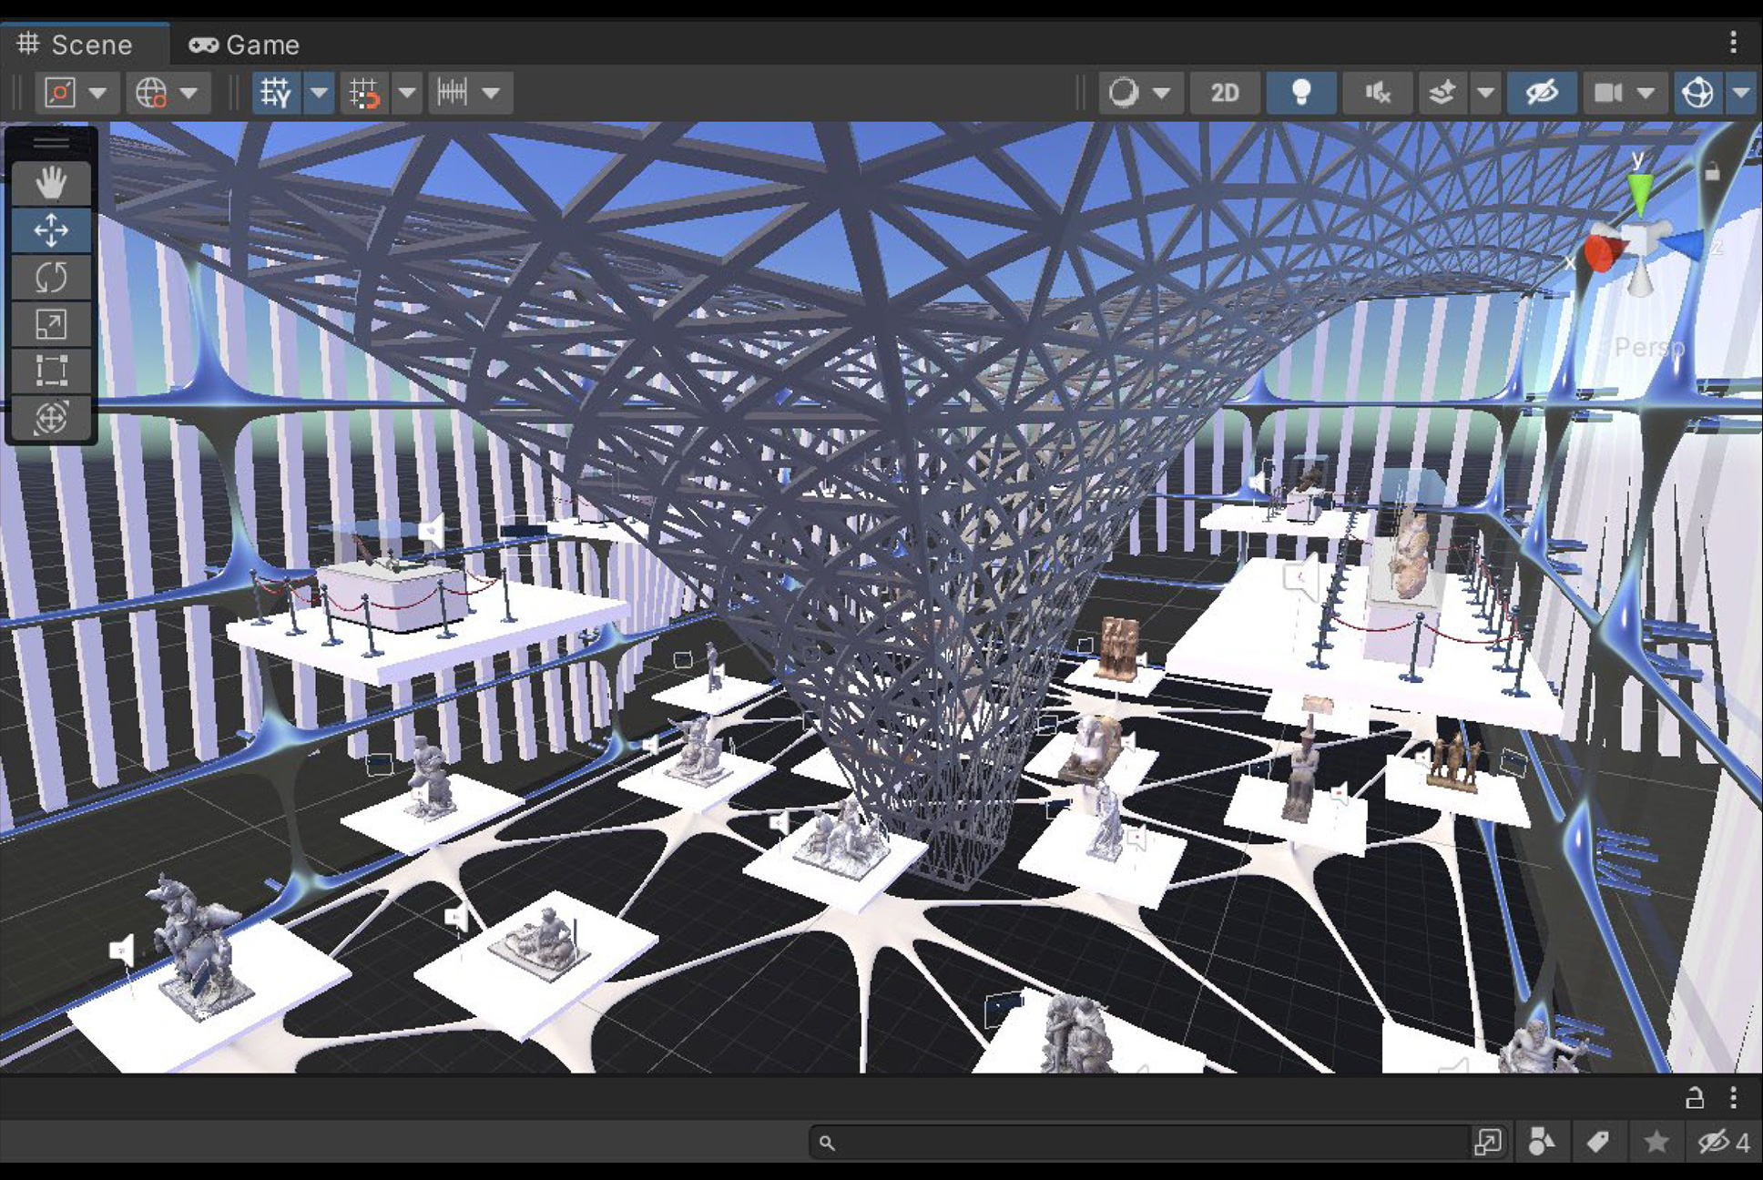Select the Hand view tool
Image resolution: width=1763 pixels, height=1180 pixels.
coord(51,183)
